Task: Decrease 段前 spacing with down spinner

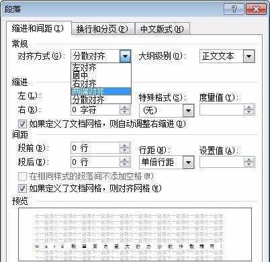Action: point(125,150)
